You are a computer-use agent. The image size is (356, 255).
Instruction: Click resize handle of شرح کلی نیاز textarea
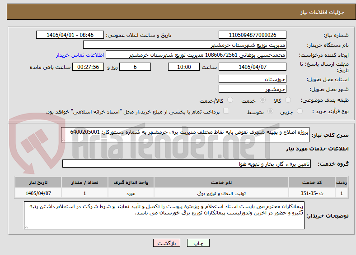(63, 140)
